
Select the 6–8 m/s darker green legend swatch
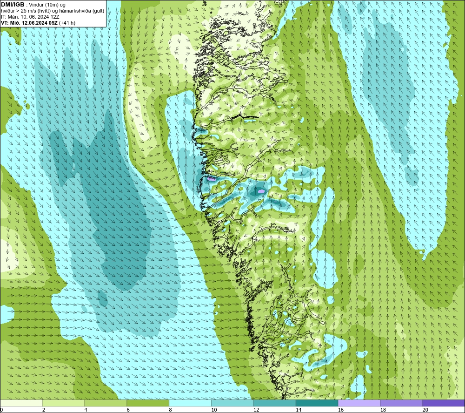click(x=148, y=403)
